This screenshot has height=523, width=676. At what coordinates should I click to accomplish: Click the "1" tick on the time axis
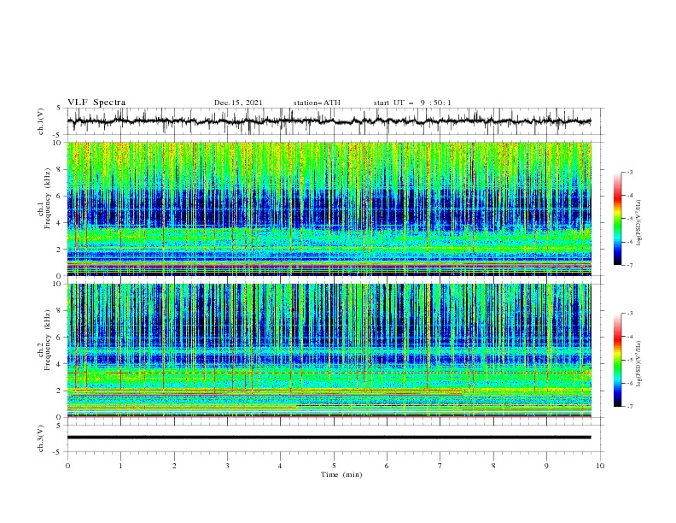click(120, 466)
